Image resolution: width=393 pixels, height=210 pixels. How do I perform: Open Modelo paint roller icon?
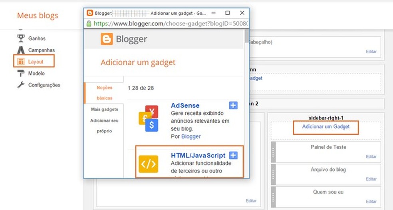tap(21, 73)
